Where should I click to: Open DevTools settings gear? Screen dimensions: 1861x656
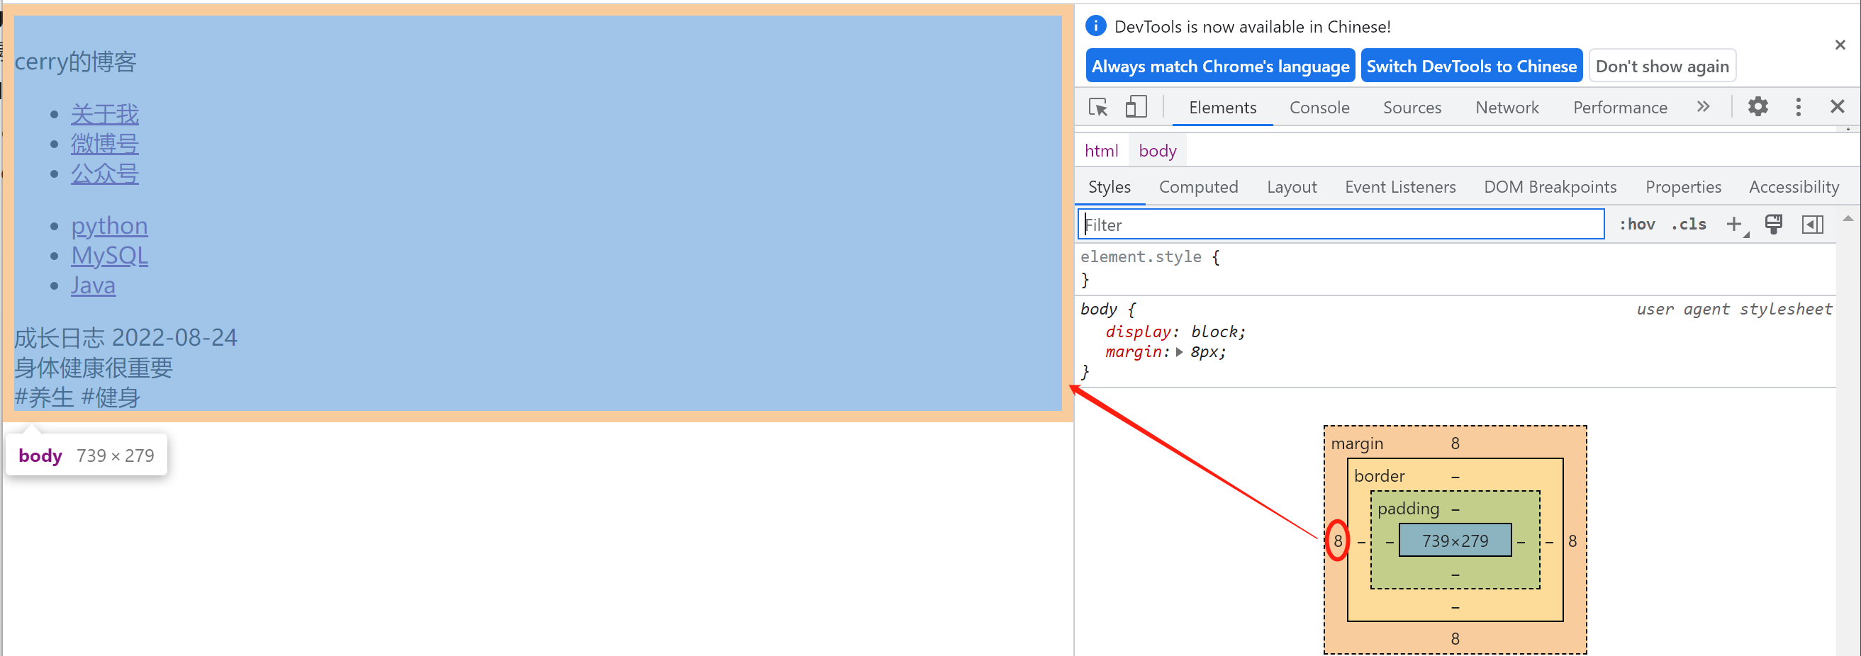click(1757, 107)
